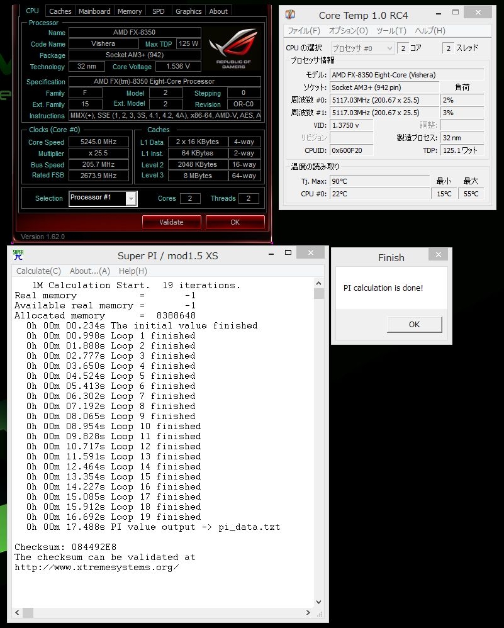Open the Memory tab in CPU-Z
Image resolution: width=504 pixels, height=628 pixels.
click(x=130, y=11)
